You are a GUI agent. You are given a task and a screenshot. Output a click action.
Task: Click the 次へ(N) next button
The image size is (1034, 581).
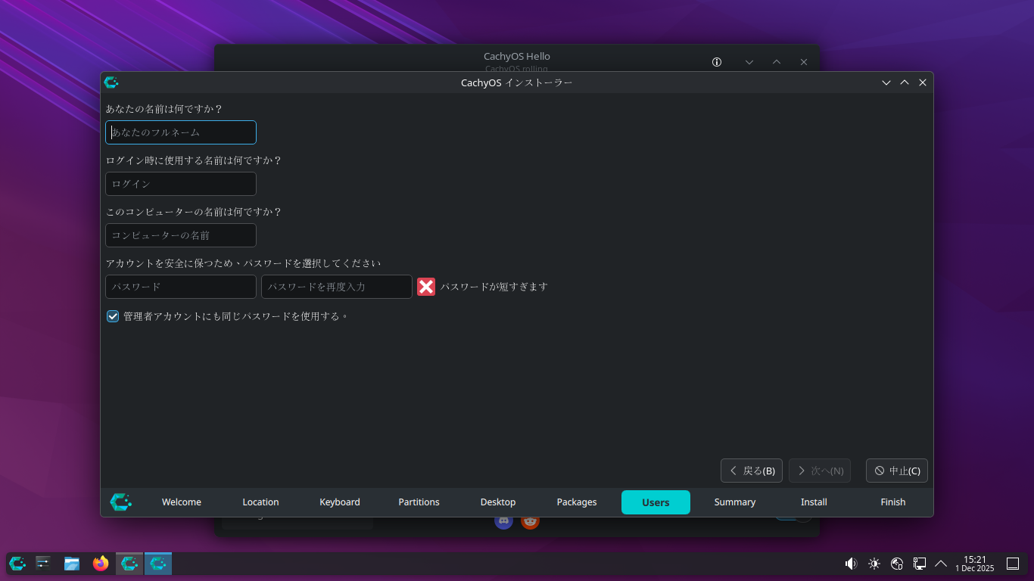point(820,471)
